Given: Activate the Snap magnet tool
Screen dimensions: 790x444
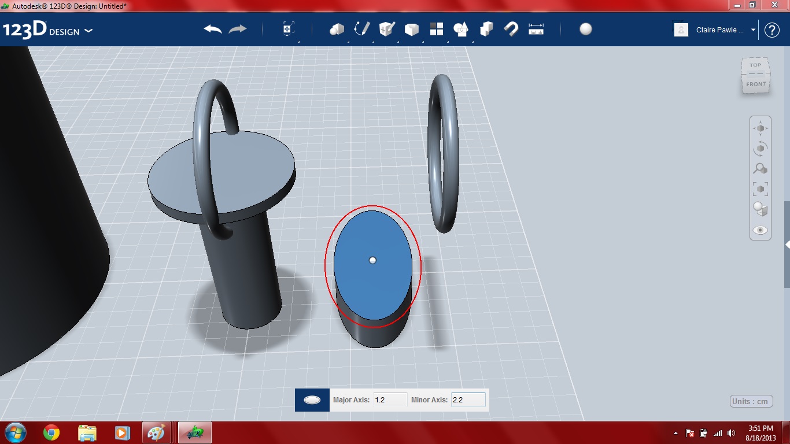Looking at the screenshot, I should click(511, 29).
